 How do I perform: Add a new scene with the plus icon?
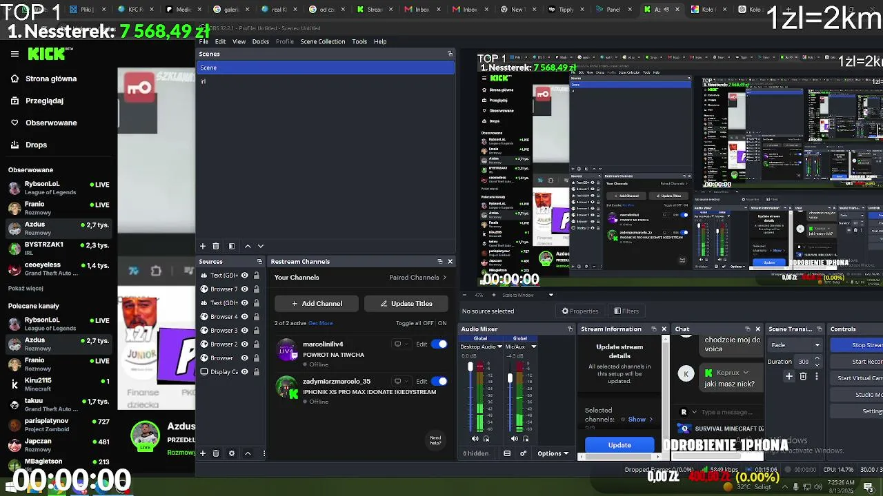coord(203,246)
